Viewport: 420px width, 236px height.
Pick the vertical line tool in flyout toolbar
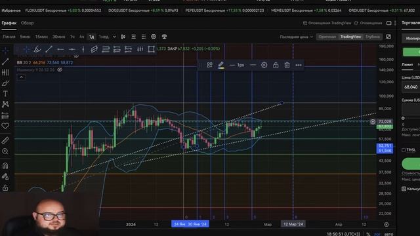(x=83, y=49)
